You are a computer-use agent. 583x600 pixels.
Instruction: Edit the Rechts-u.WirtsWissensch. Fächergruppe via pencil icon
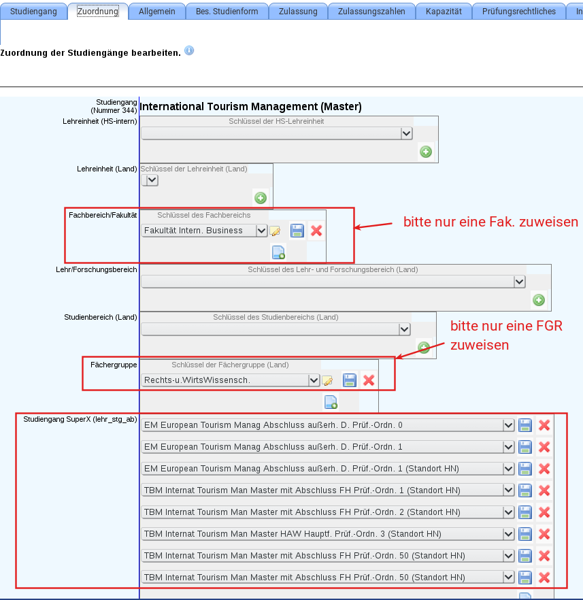point(327,380)
